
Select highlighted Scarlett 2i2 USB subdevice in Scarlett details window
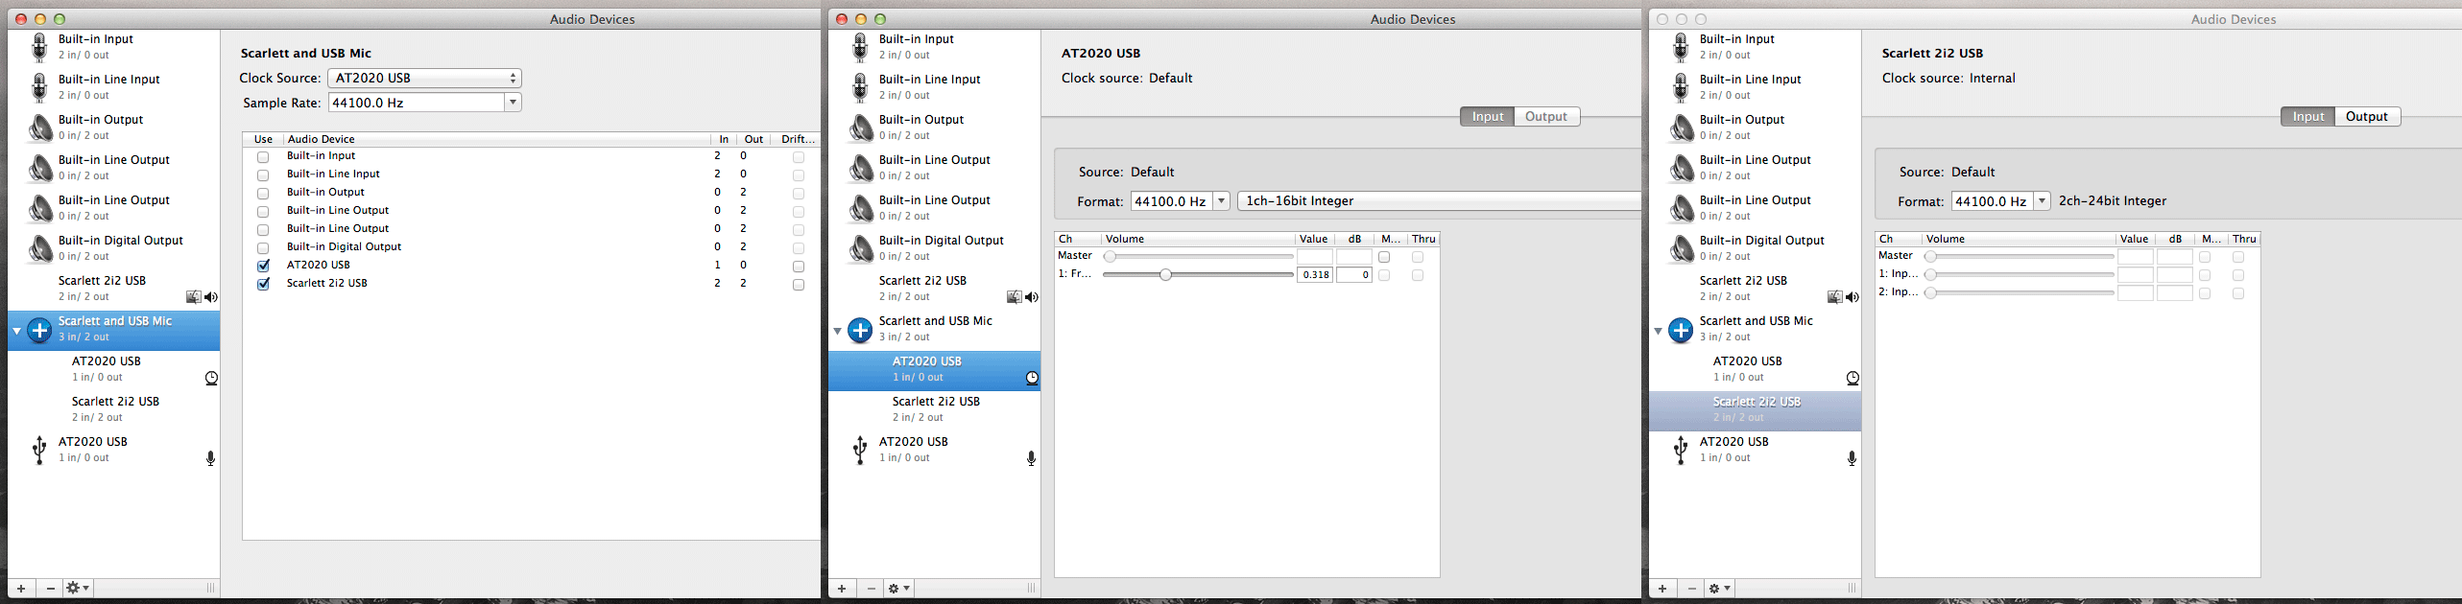(1755, 410)
